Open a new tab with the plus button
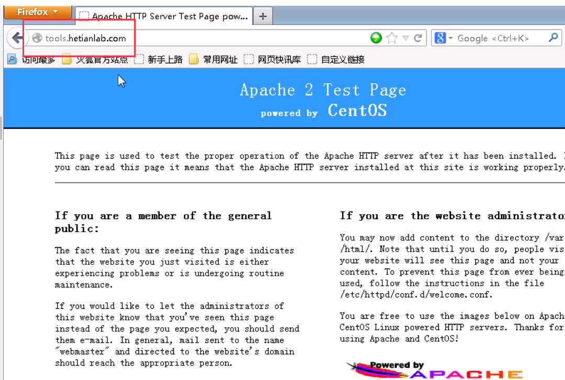565x380 pixels. 263,16
